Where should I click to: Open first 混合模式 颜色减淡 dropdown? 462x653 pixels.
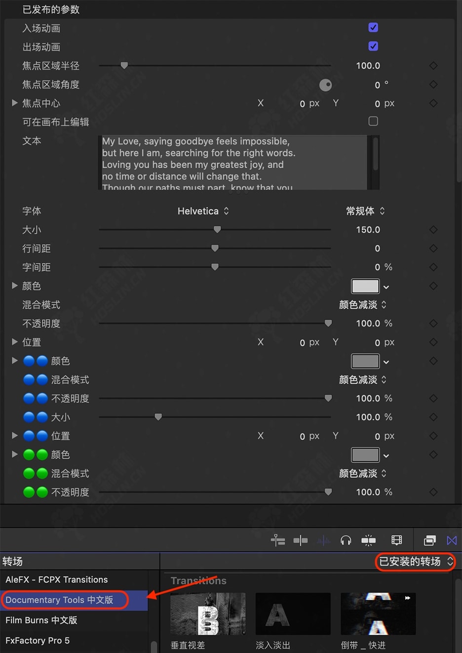[363, 305]
